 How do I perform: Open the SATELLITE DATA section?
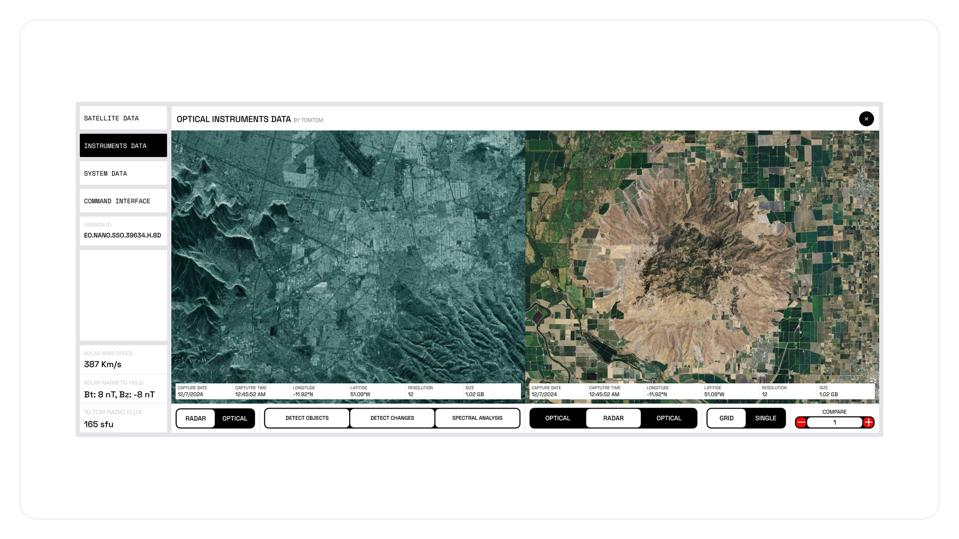123,118
